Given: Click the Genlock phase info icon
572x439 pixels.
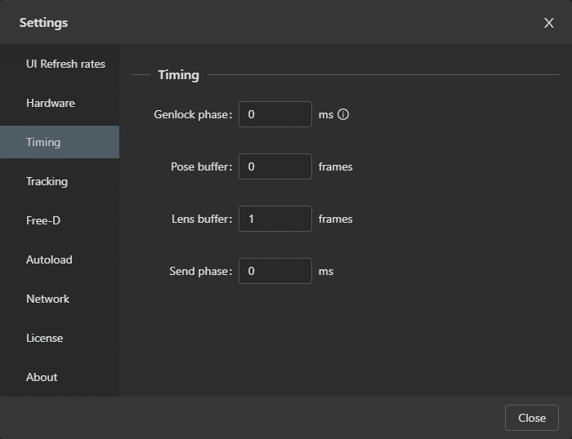Looking at the screenshot, I should (343, 114).
